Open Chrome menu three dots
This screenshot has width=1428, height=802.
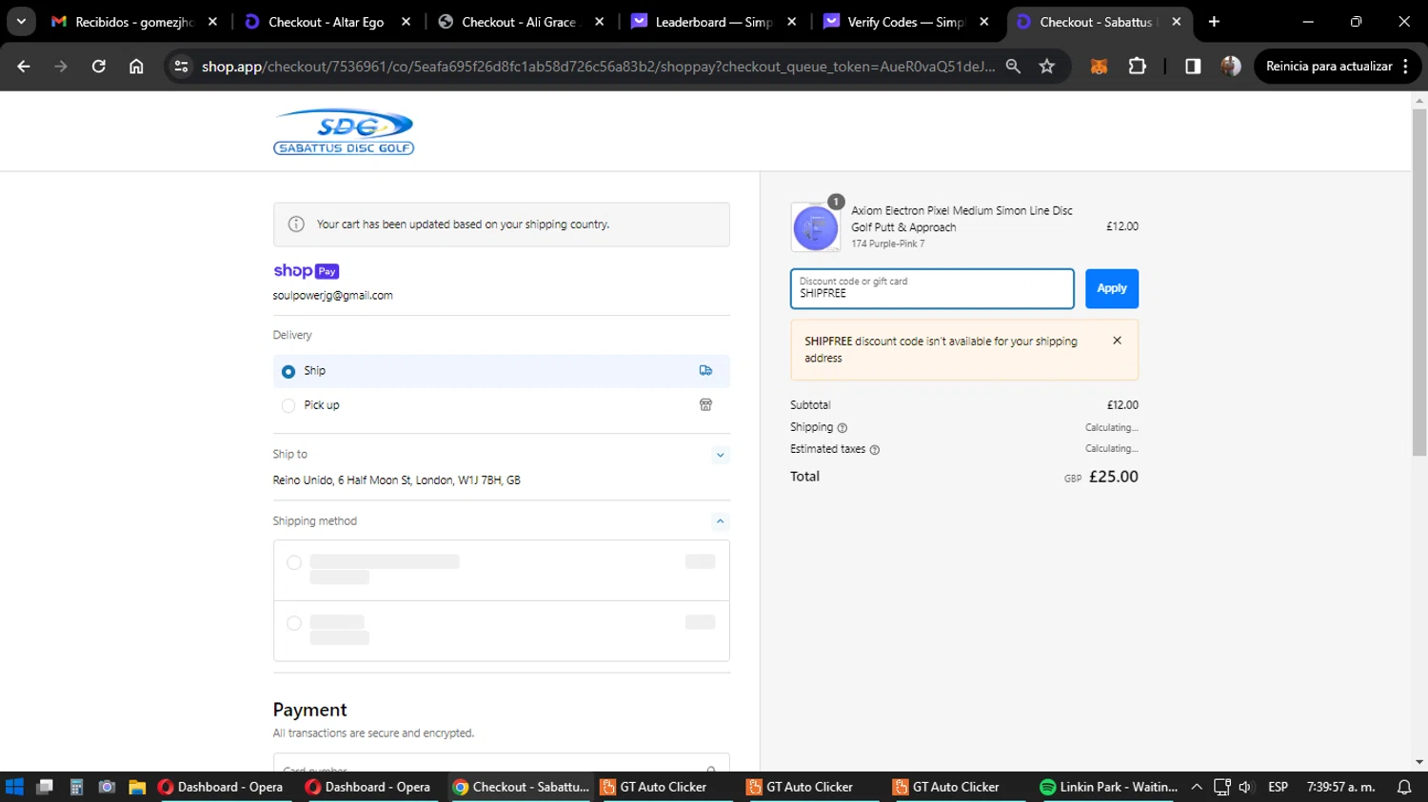point(1405,67)
